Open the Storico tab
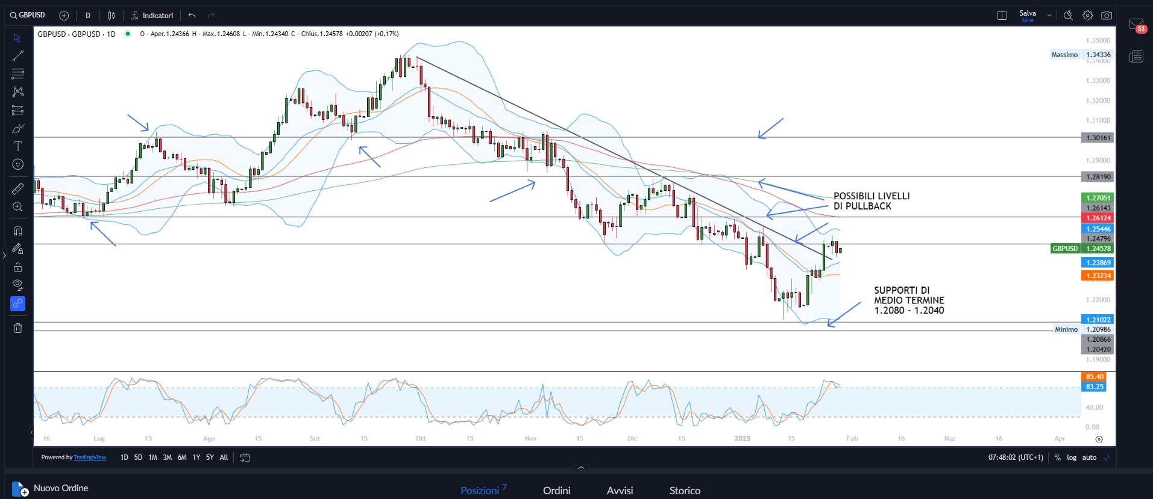The width and height of the screenshot is (1153, 499). tap(685, 491)
